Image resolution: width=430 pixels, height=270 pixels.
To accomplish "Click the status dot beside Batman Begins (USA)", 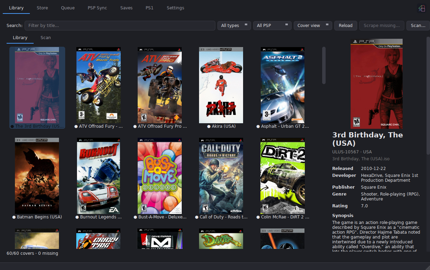I will click(x=14, y=217).
